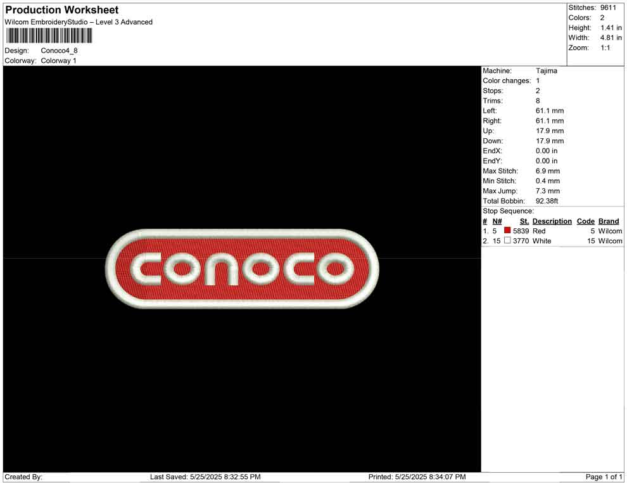Click the 'Production Worksheet' title
627x483 pixels.
pos(62,10)
